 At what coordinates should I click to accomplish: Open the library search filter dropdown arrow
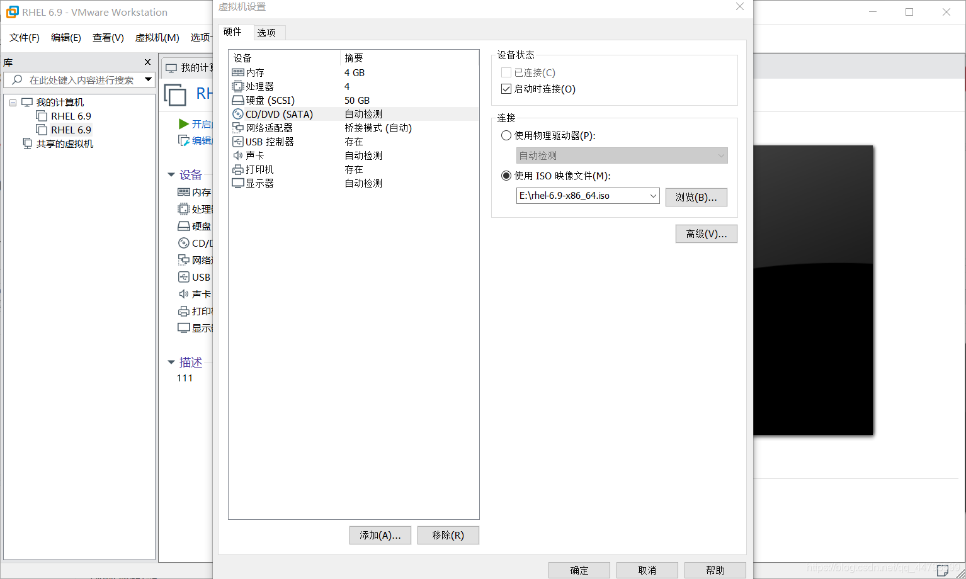click(x=149, y=80)
